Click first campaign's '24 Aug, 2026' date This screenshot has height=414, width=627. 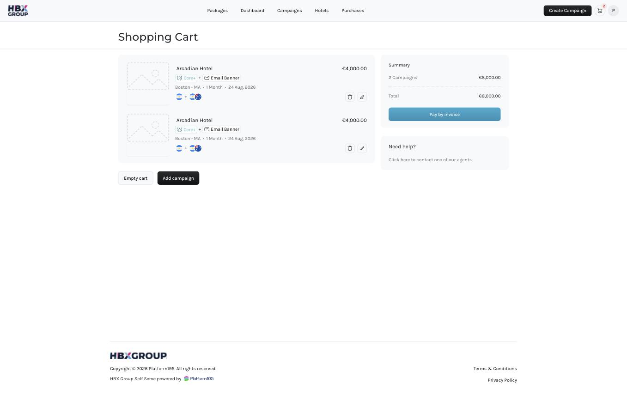click(242, 87)
